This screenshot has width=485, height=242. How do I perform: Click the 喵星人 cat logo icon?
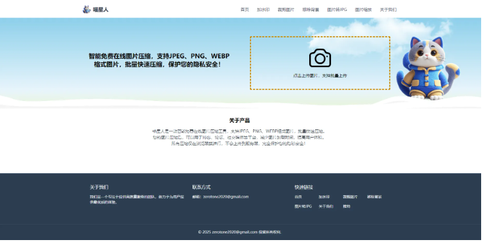(x=86, y=10)
